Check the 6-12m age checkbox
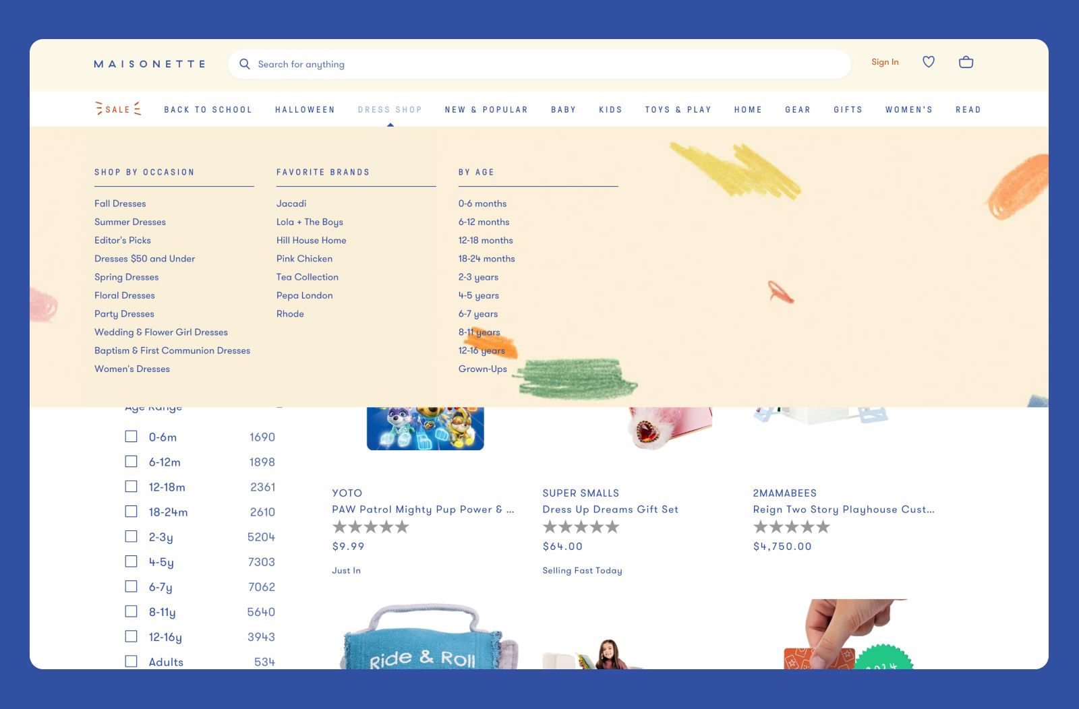Viewport: 1079px width, 709px height. 131,462
